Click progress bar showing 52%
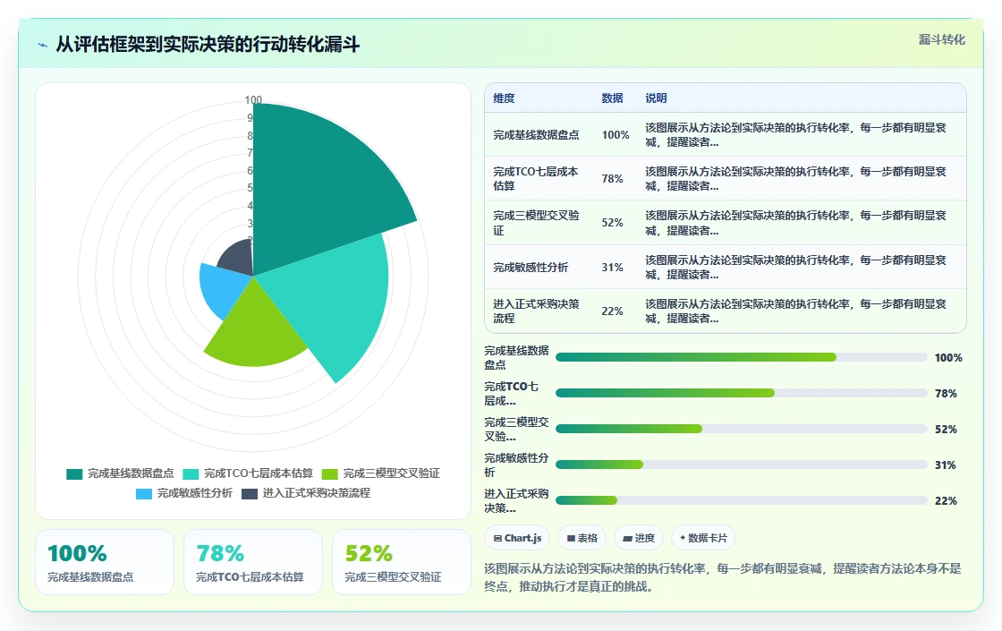The width and height of the screenshot is (1002, 631). [742, 429]
